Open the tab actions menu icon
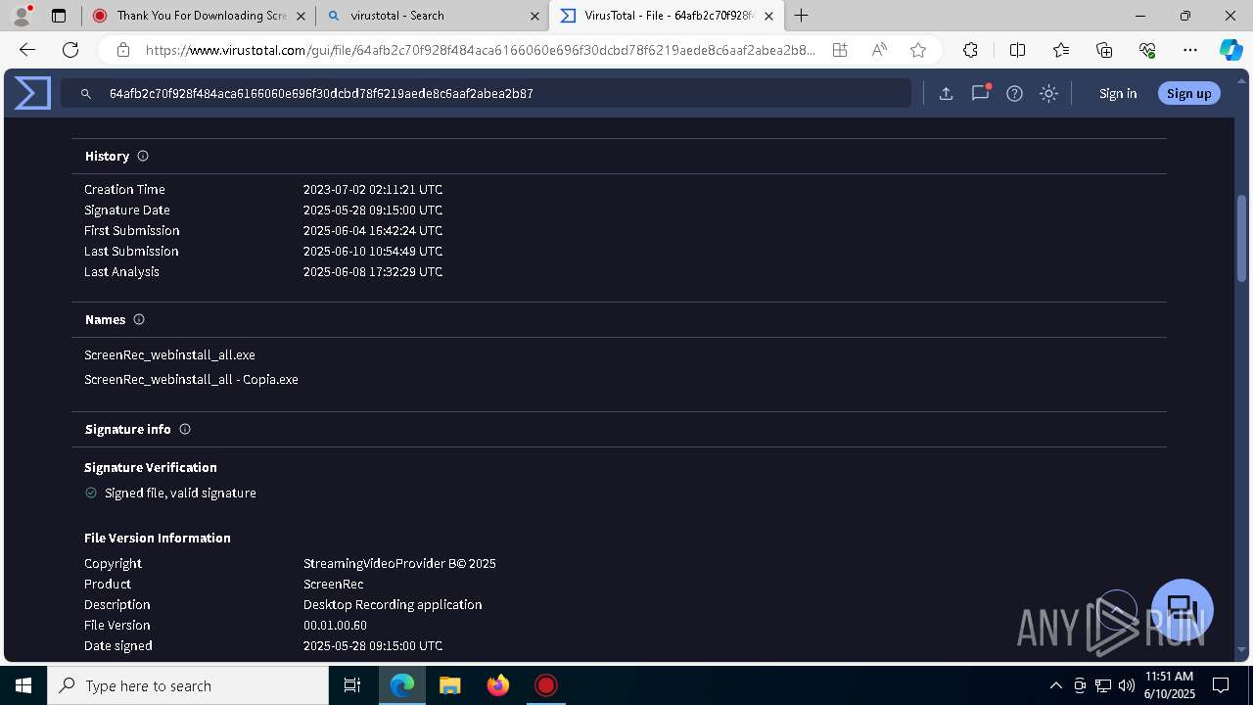Viewport: 1253px width, 705px height. pyautogui.click(x=59, y=16)
